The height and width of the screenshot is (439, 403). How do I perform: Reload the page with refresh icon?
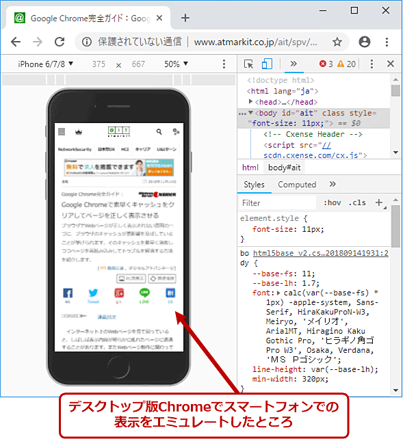(60, 42)
